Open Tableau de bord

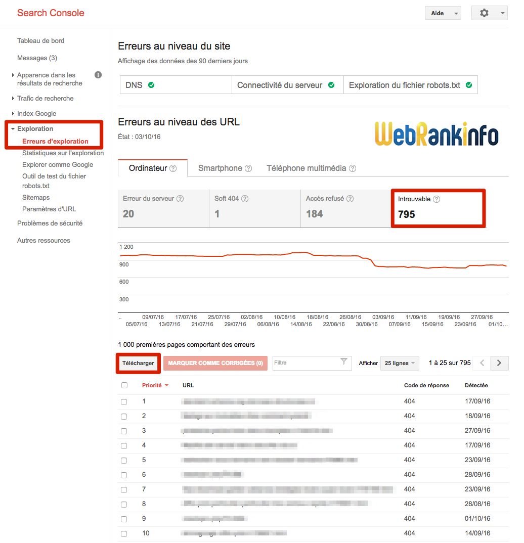click(x=41, y=40)
